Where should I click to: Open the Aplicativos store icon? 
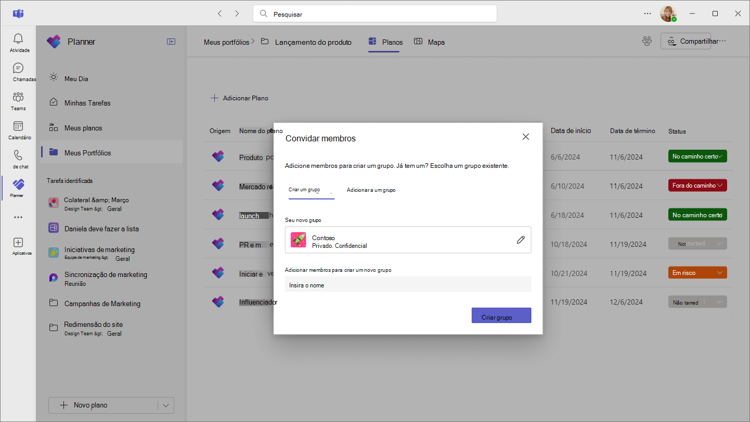click(18, 243)
